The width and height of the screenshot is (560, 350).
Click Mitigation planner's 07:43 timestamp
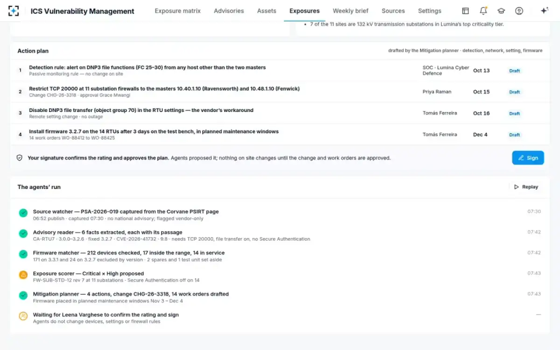[x=534, y=294]
